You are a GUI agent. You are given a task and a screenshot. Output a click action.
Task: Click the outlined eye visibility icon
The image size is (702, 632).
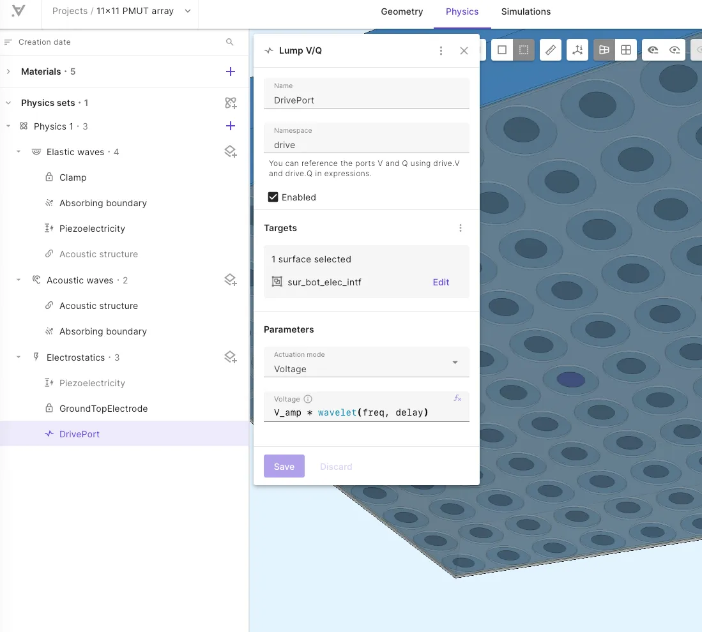[x=675, y=50]
